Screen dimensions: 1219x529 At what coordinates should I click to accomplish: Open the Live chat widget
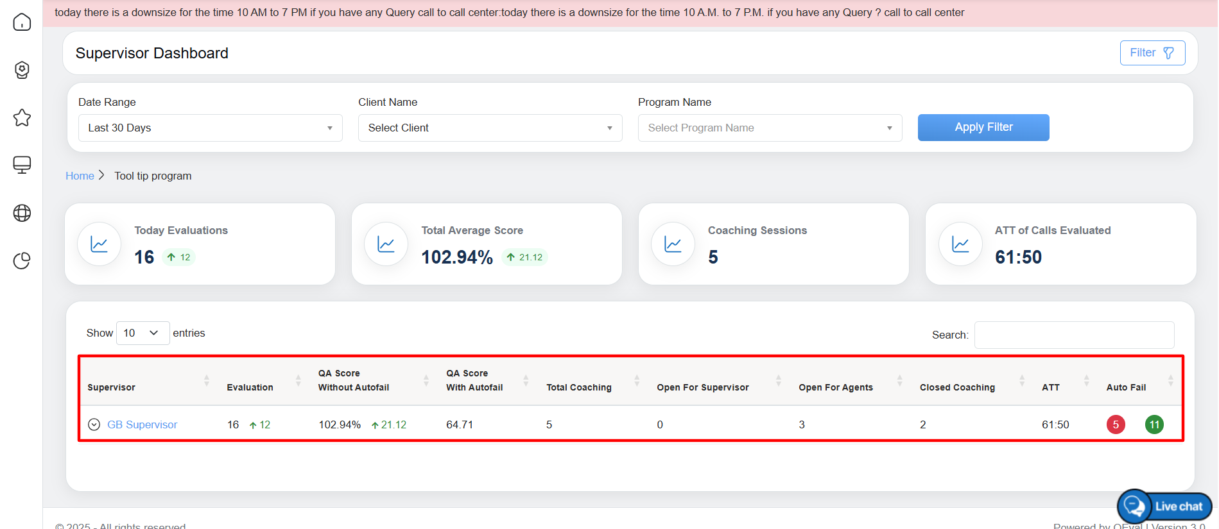point(1164,507)
